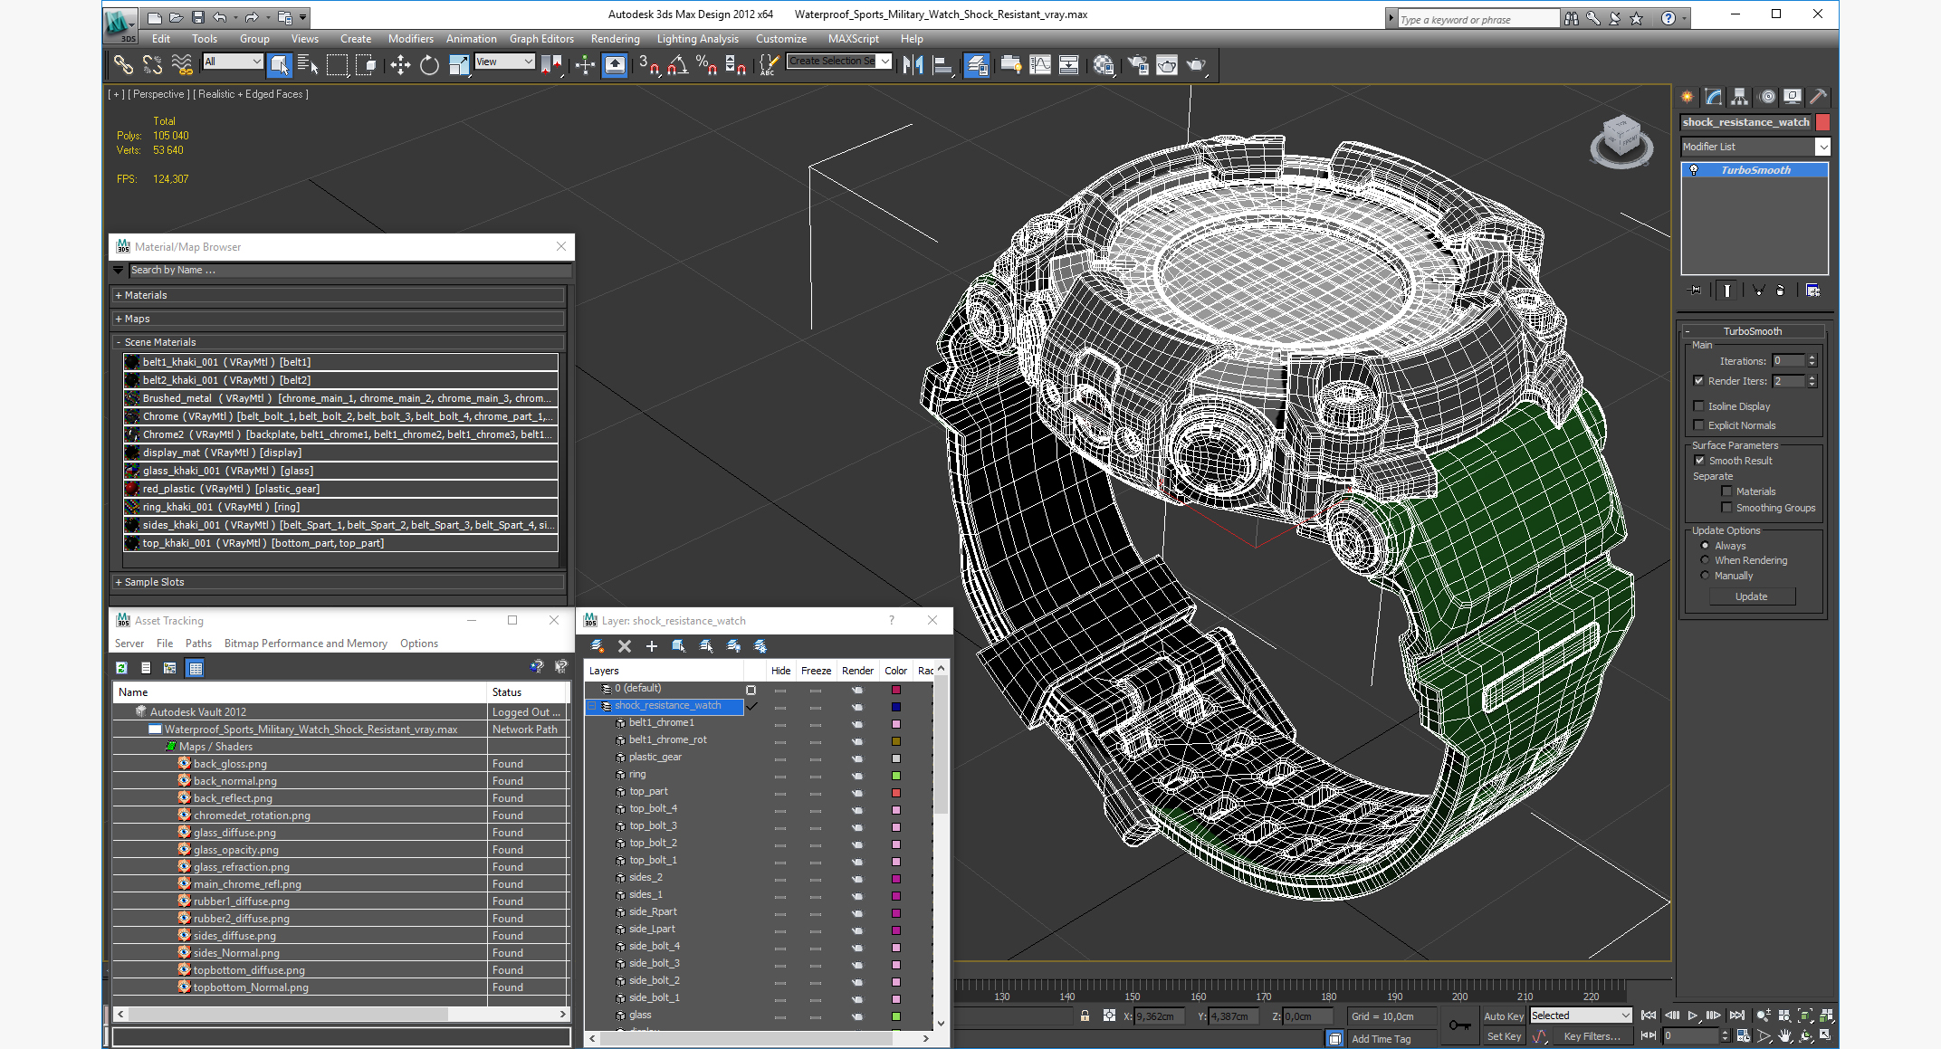The width and height of the screenshot is (1941, 1049).
Task: Click the Set Key button
Action: (x=1504, y=1036)
